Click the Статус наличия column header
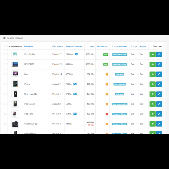 point(119,47)
